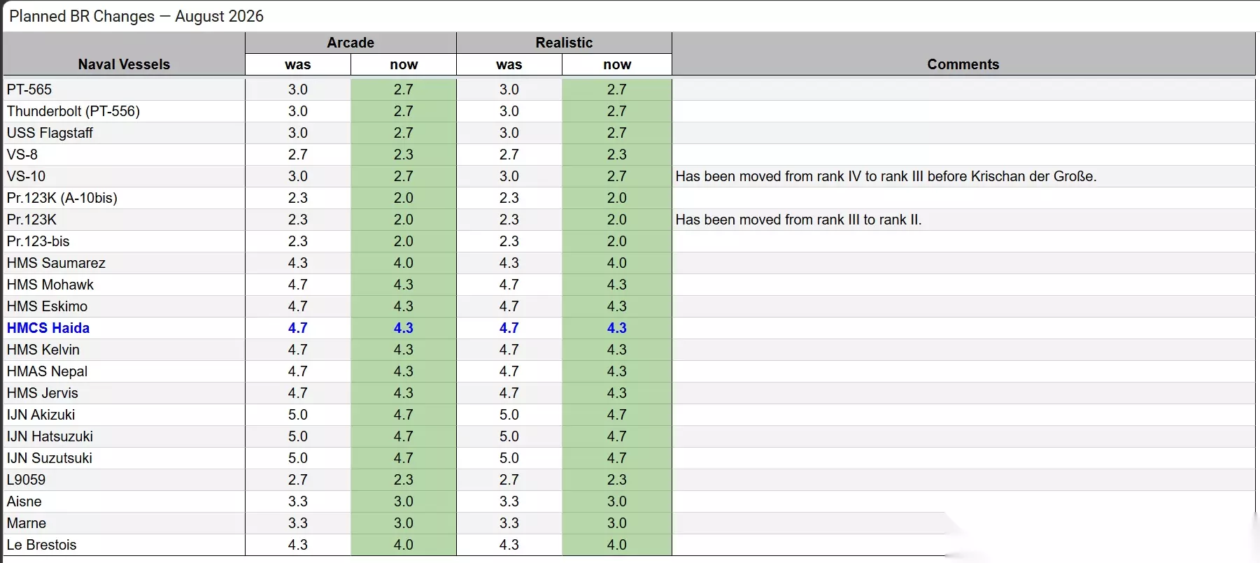
Task: Click the Pr.123K rank III to II comment
Action: tap(798, 220)
